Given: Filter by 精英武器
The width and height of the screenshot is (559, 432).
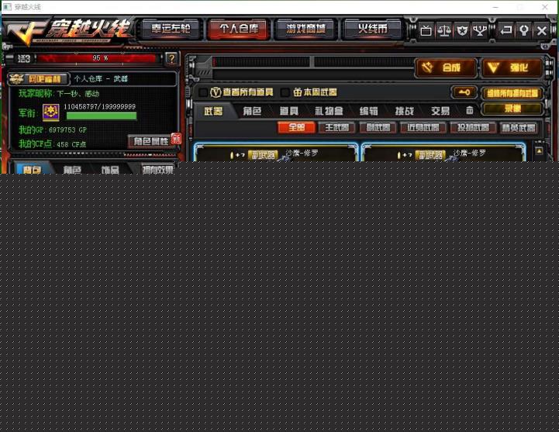Looking at the screenshot, I should pos(519,128).
